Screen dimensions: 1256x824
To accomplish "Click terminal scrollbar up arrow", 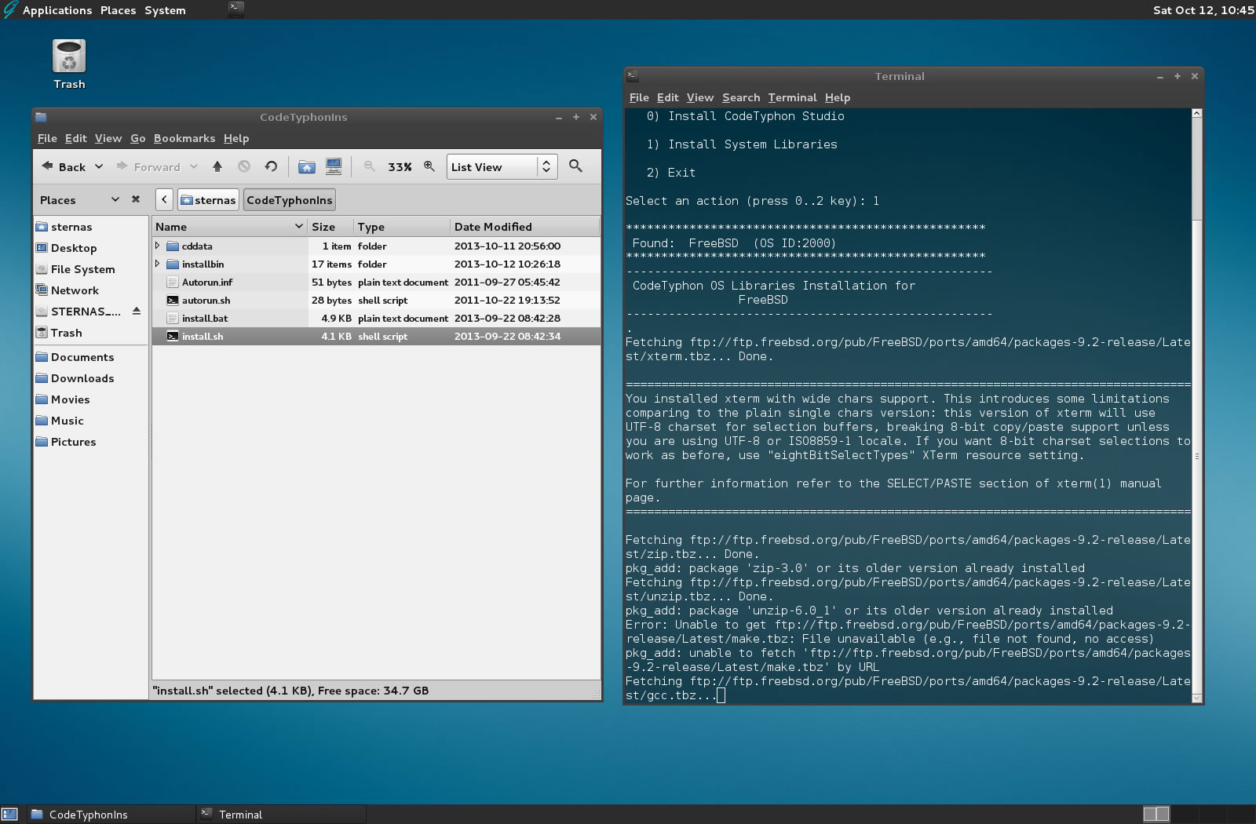I will coord(1196,114).
